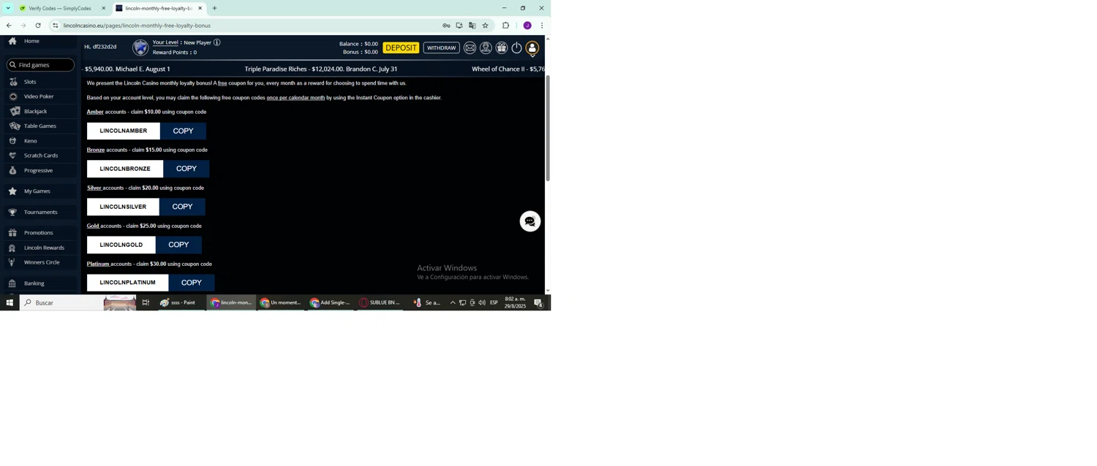Open the Chrome three-dot menu
The image size is (1097, 466).
pos(542,26)
